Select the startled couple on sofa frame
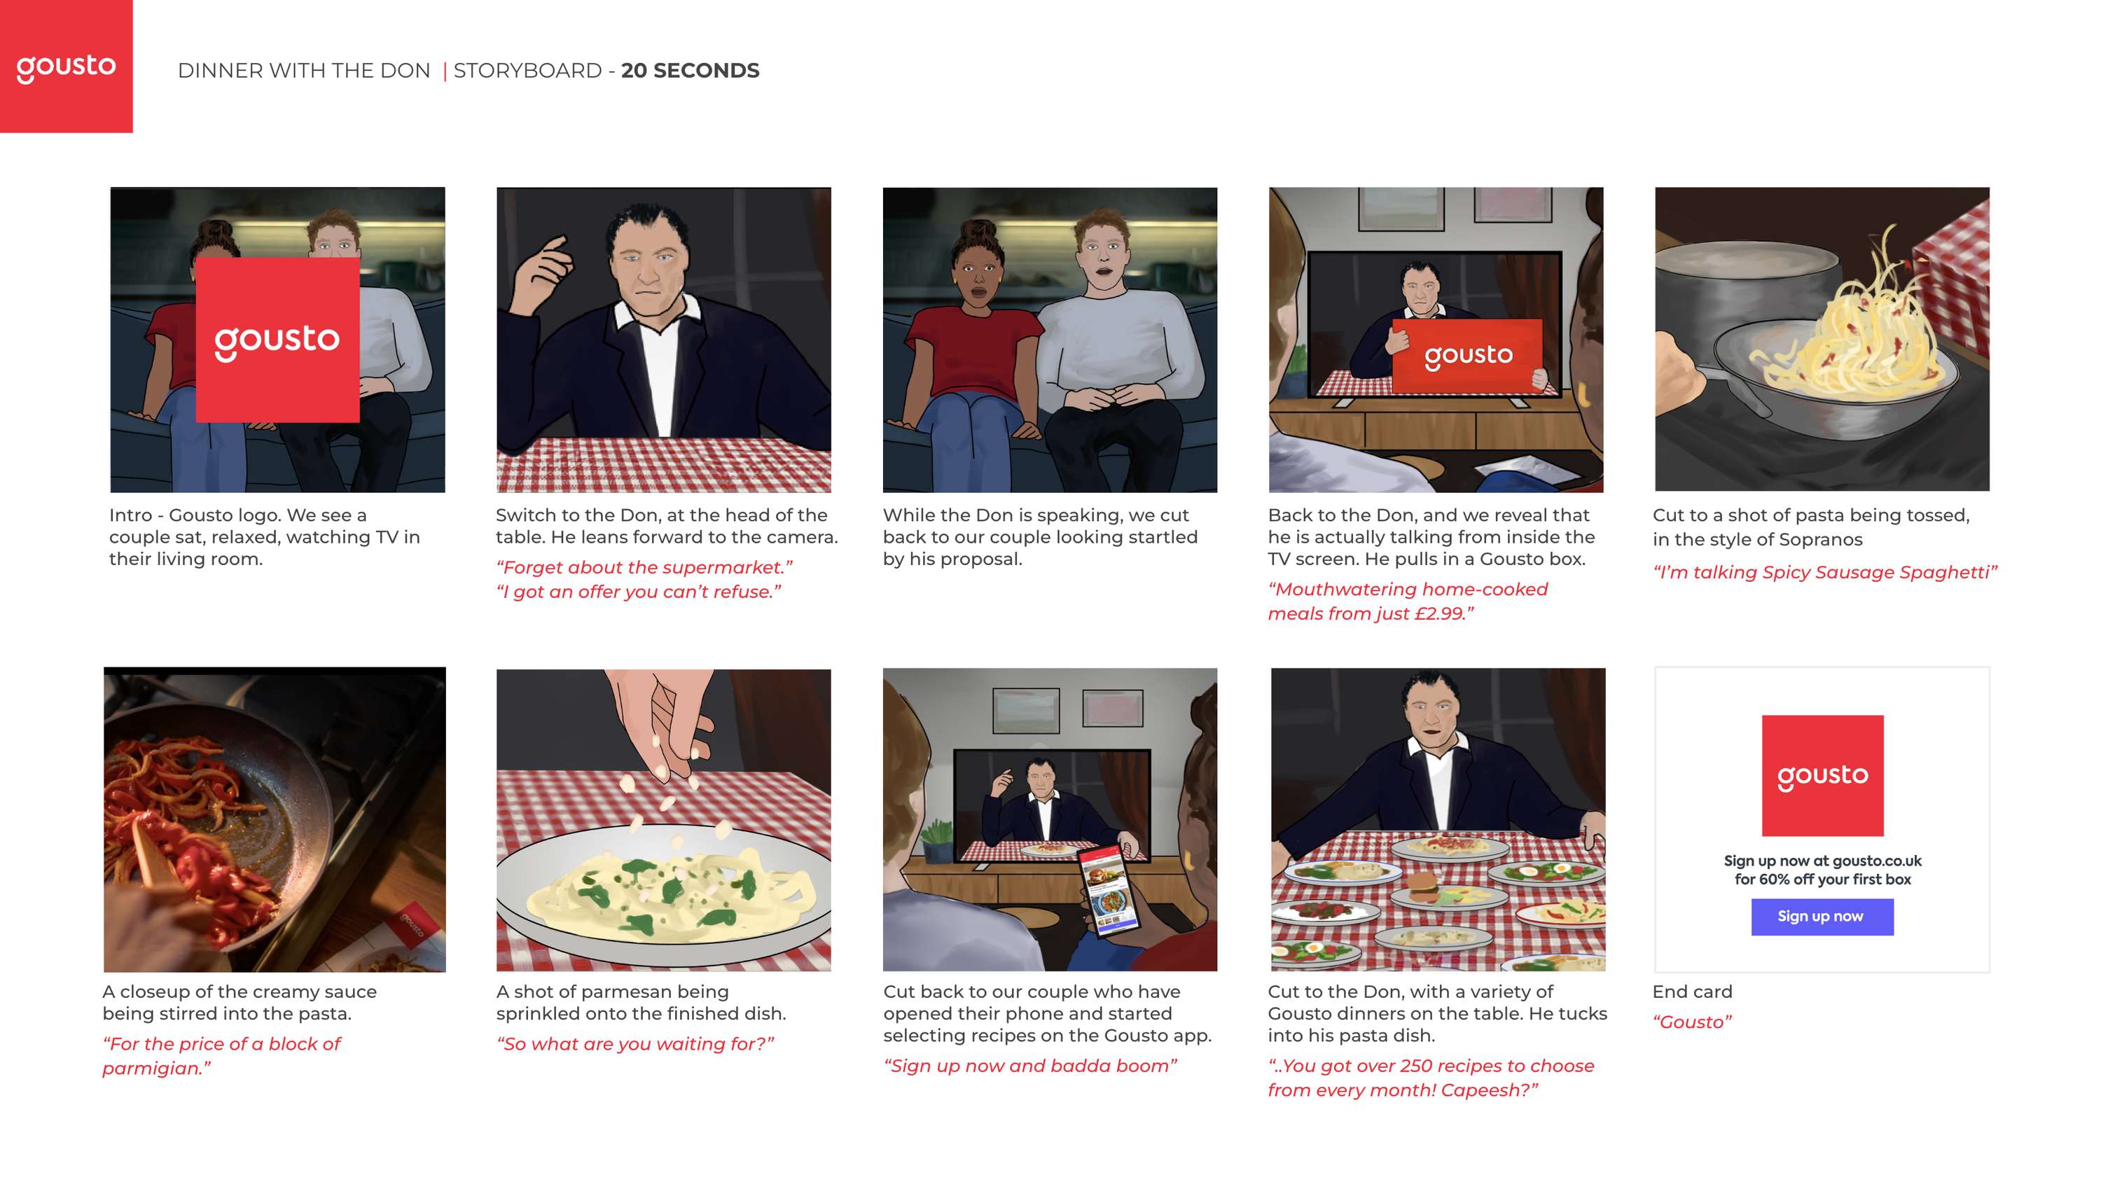Viewport: 2101px width, 1182px height. [x=1050, y=340]
